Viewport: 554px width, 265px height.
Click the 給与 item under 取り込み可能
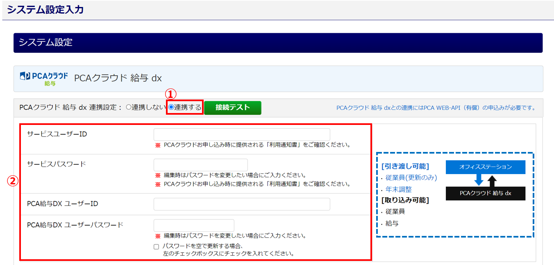392,223
